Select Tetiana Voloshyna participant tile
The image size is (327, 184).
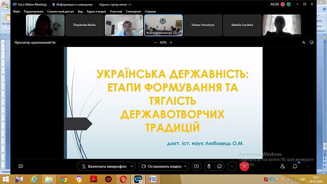(203, 25)
